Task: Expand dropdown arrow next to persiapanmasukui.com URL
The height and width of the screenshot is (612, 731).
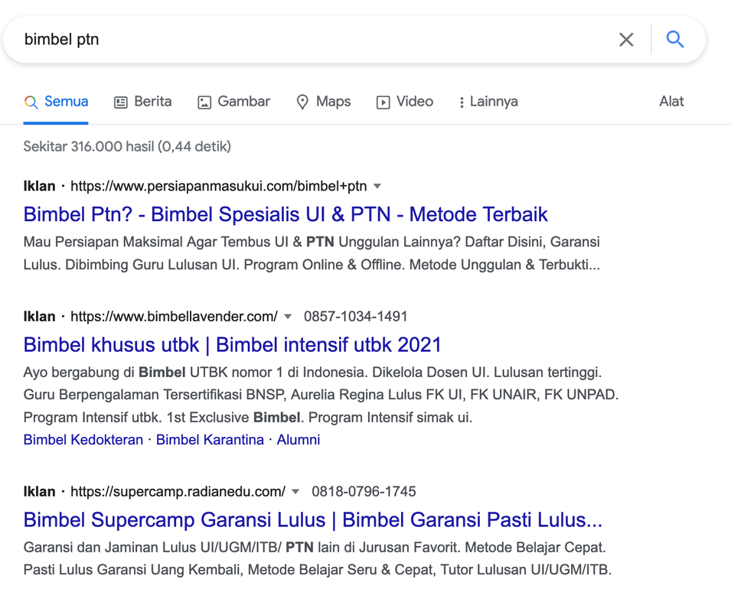Action: 377,187
